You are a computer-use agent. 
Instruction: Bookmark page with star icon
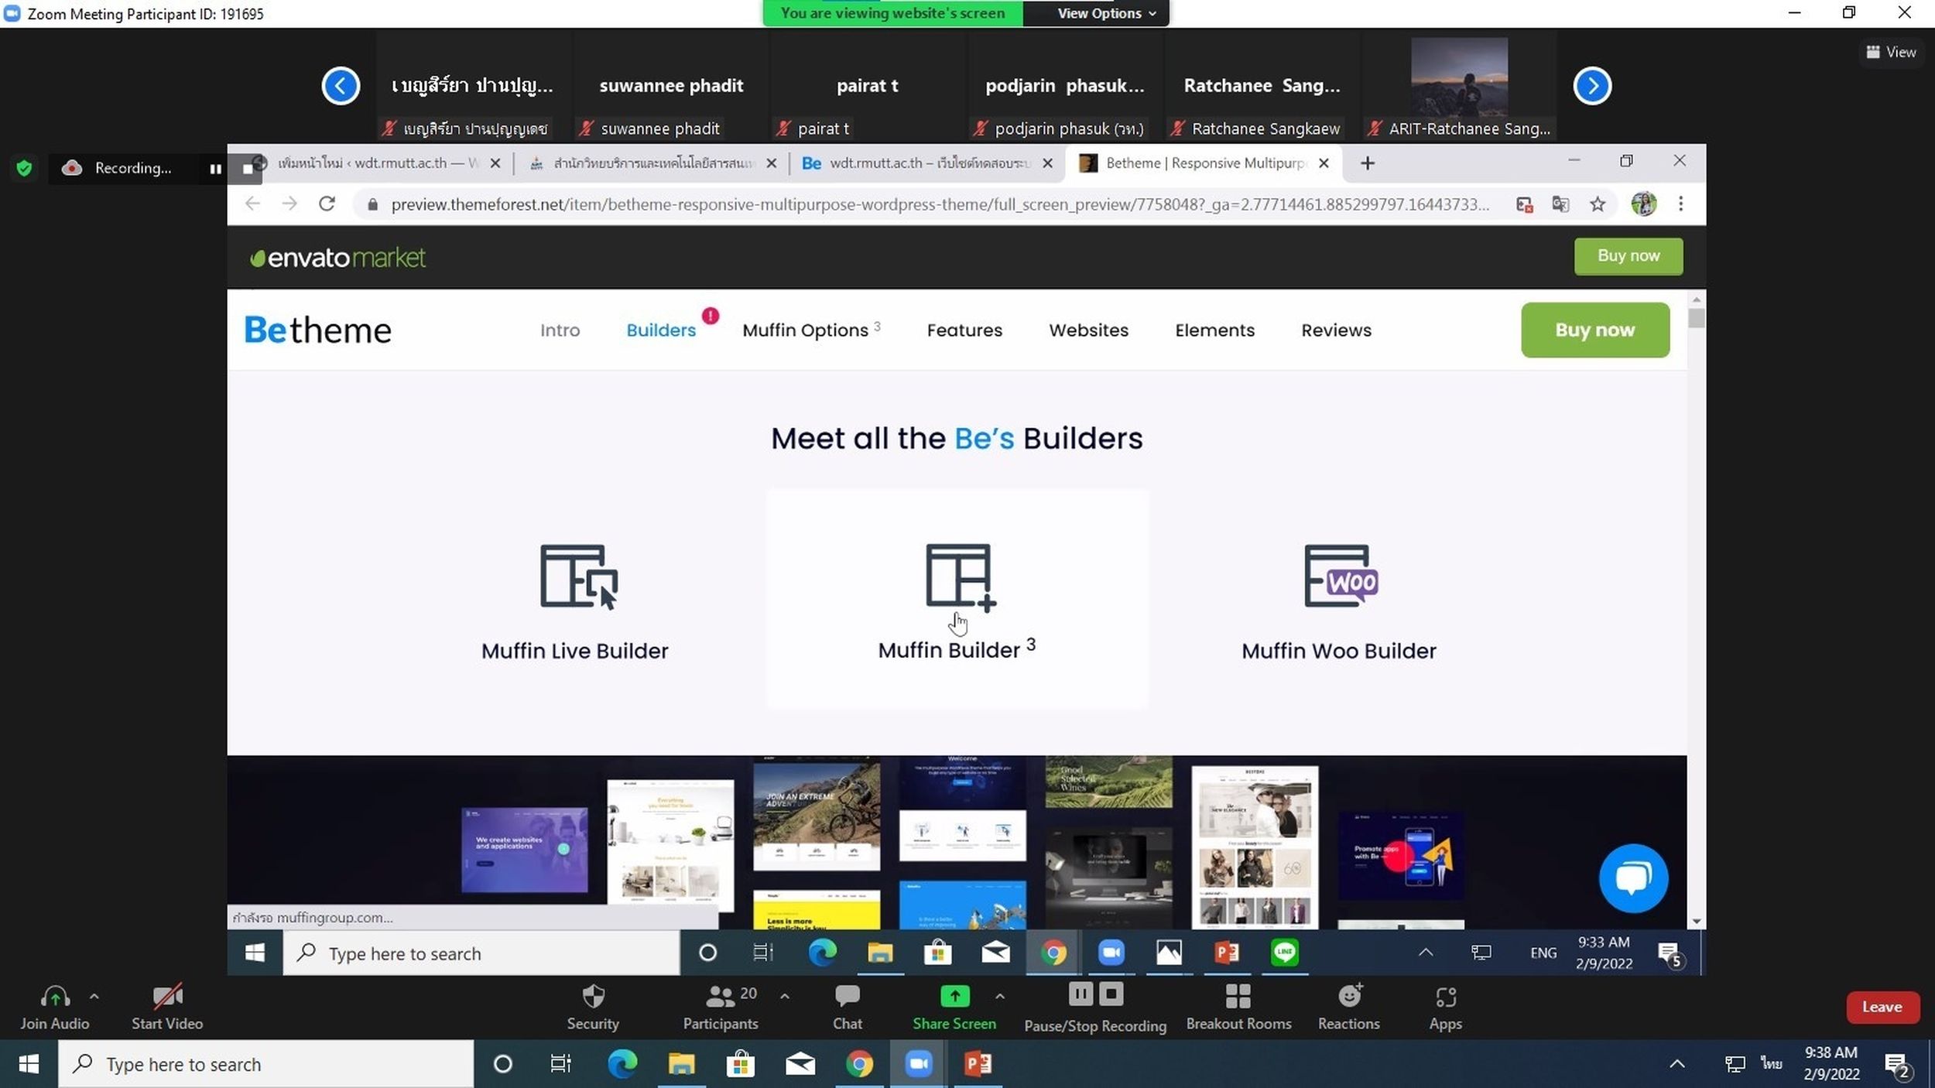(x=1597, y=204)
